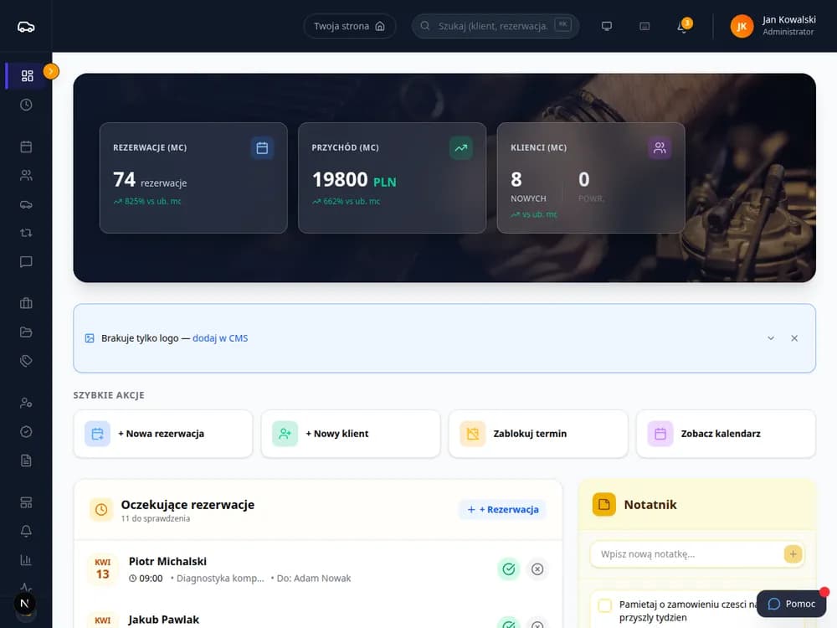This screenshot has width=837, height=628.
Task: Open the statistics bar chart sidebar icon
Action: pyautogui.click(x=26, y=559)
